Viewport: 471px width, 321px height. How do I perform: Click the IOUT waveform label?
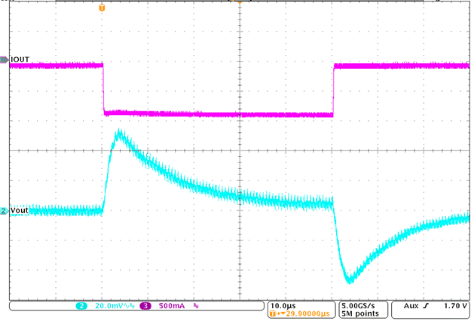tap(20, 58)
